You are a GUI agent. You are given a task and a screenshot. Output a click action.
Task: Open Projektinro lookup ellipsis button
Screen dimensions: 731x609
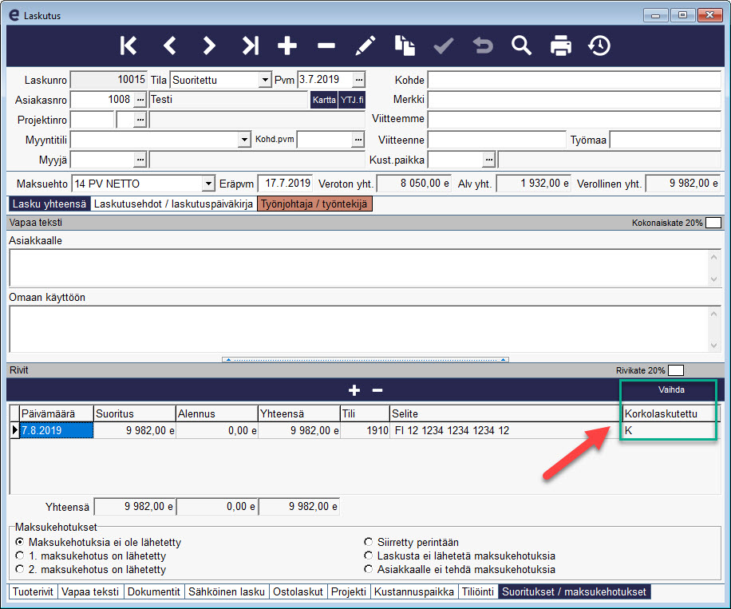(140, 120)
